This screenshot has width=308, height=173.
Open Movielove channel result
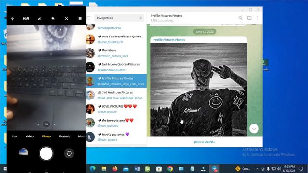(x=116, y=53)
